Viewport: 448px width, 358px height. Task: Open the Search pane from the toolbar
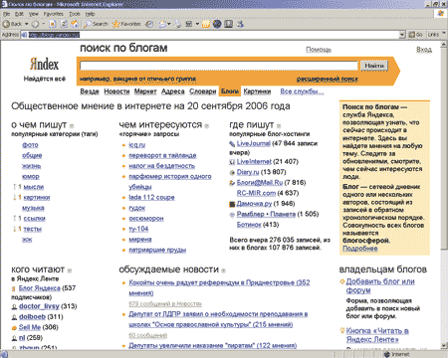point(96,24)
